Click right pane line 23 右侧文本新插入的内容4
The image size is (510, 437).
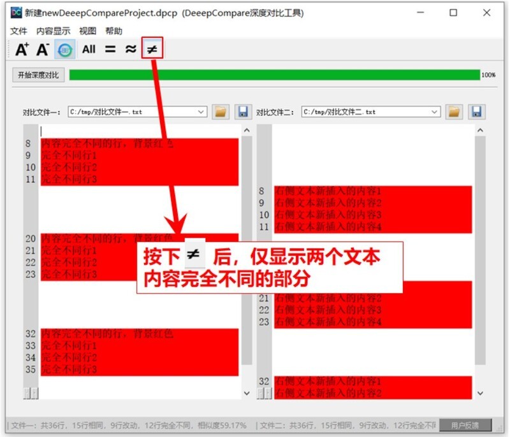[x=328, y=322]
